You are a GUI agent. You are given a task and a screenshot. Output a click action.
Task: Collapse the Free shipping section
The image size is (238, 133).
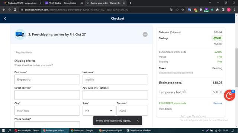pos(145,34)
